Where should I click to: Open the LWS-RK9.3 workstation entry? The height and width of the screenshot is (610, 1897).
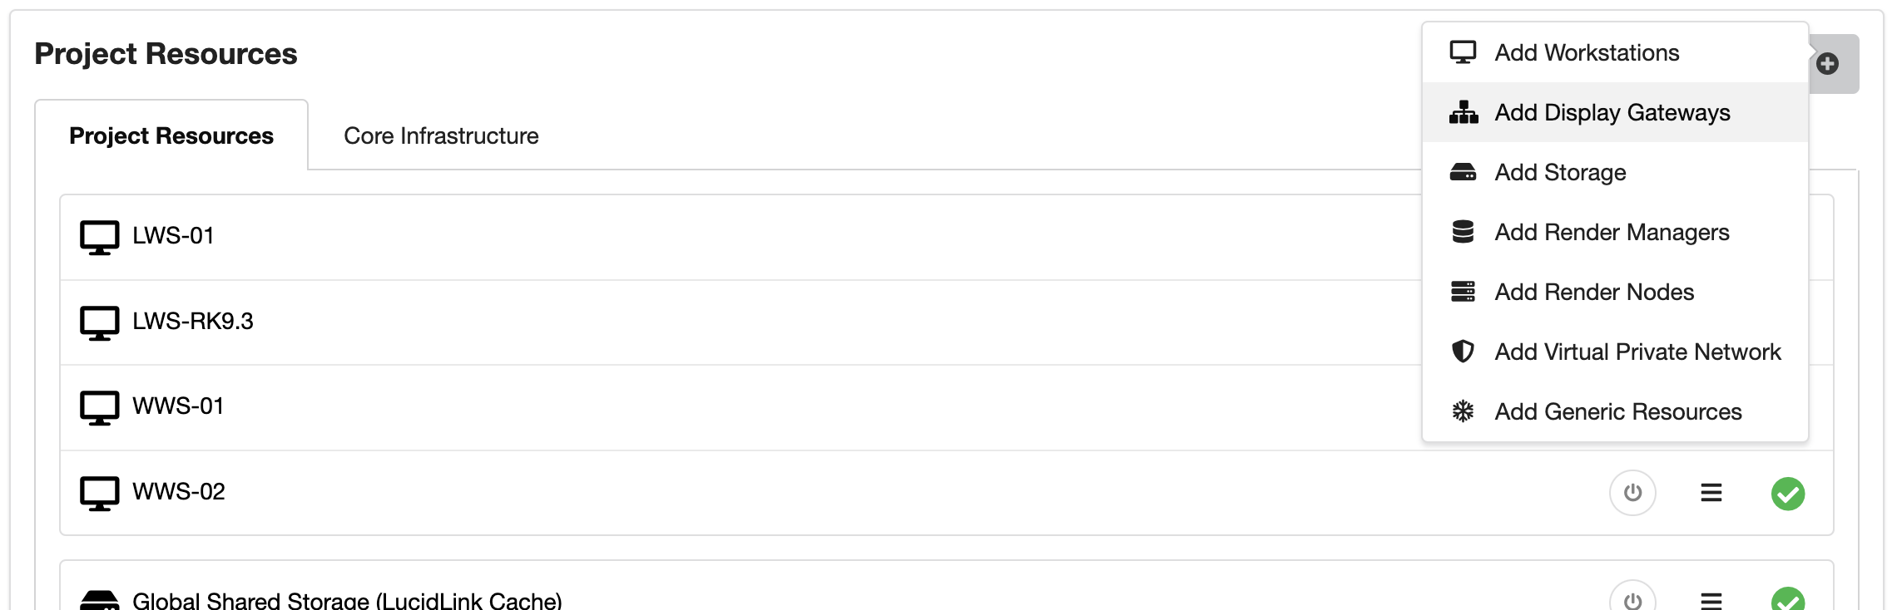click(192, 321)
